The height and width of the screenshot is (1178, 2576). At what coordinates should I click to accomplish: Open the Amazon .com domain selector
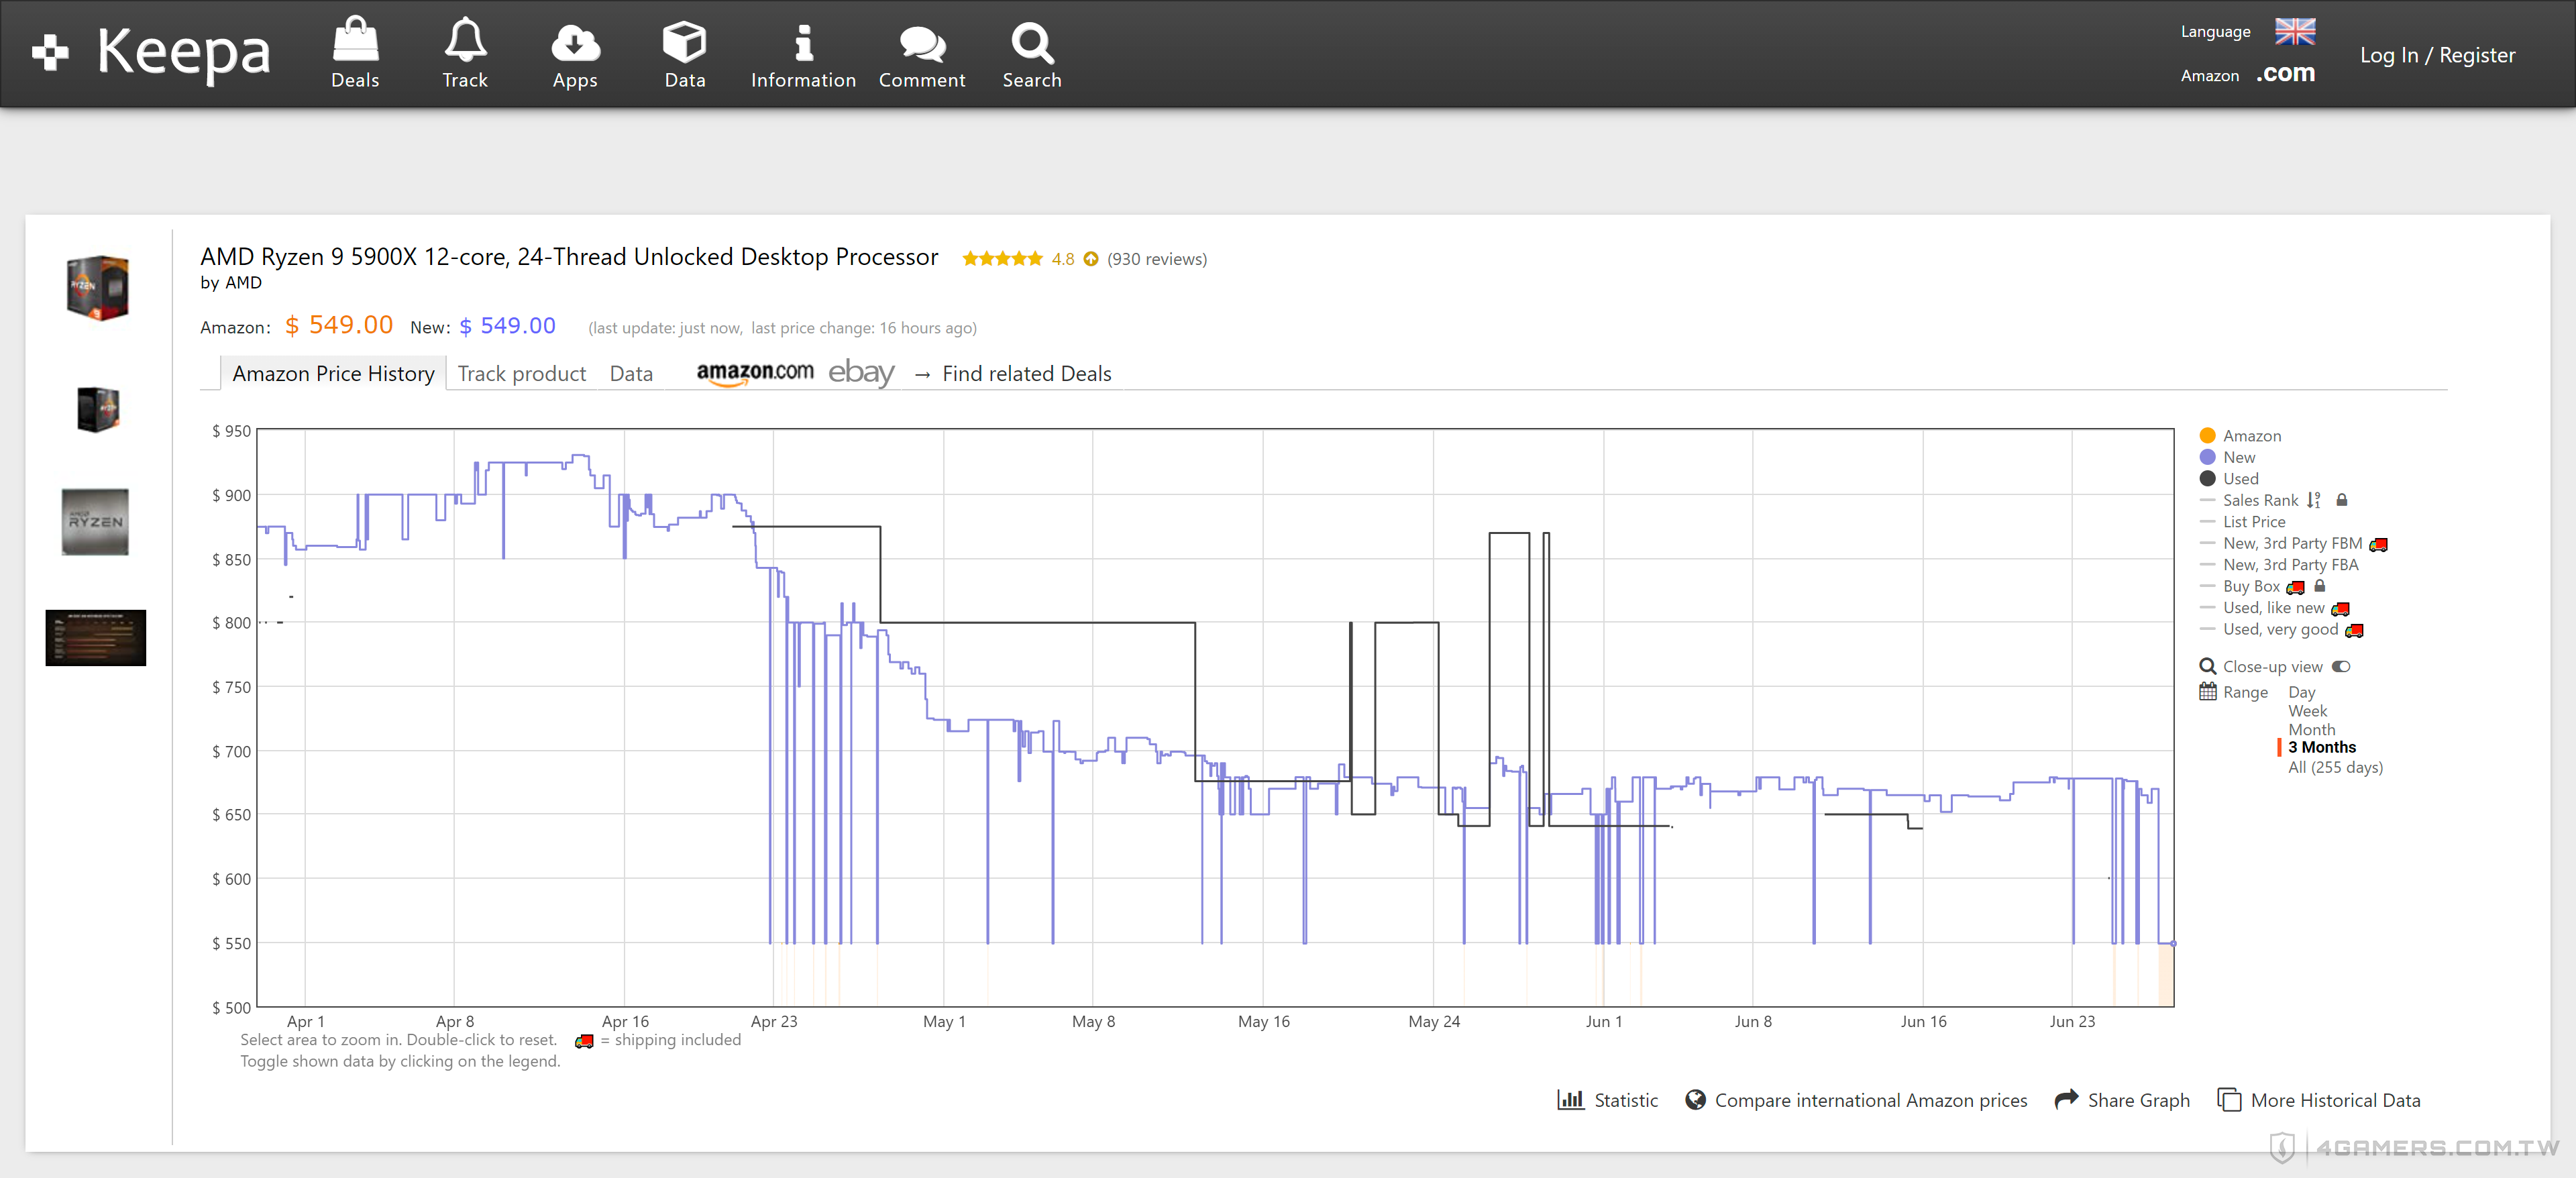2247,74
